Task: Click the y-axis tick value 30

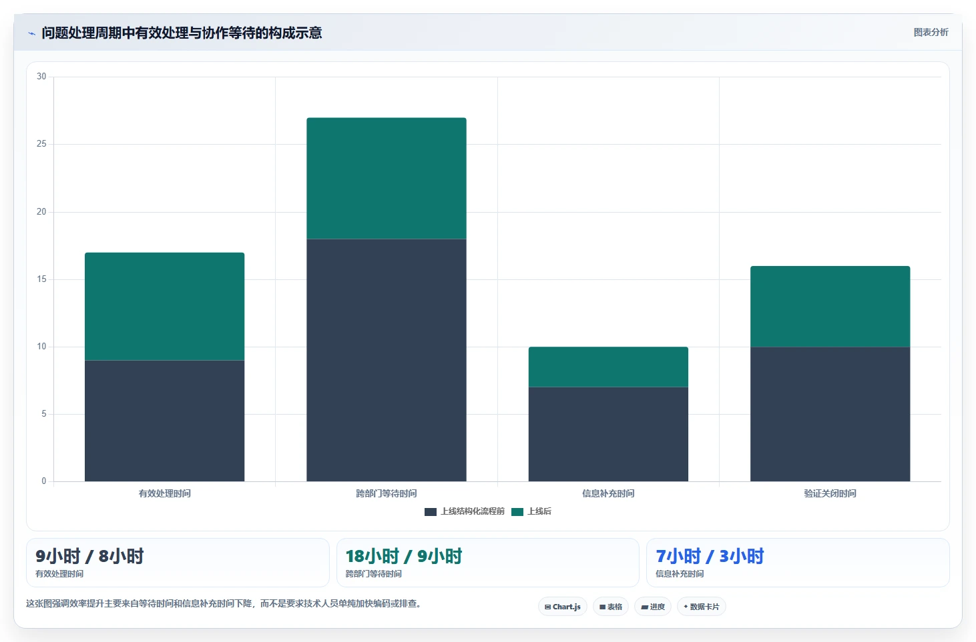Action: point(41,77)
